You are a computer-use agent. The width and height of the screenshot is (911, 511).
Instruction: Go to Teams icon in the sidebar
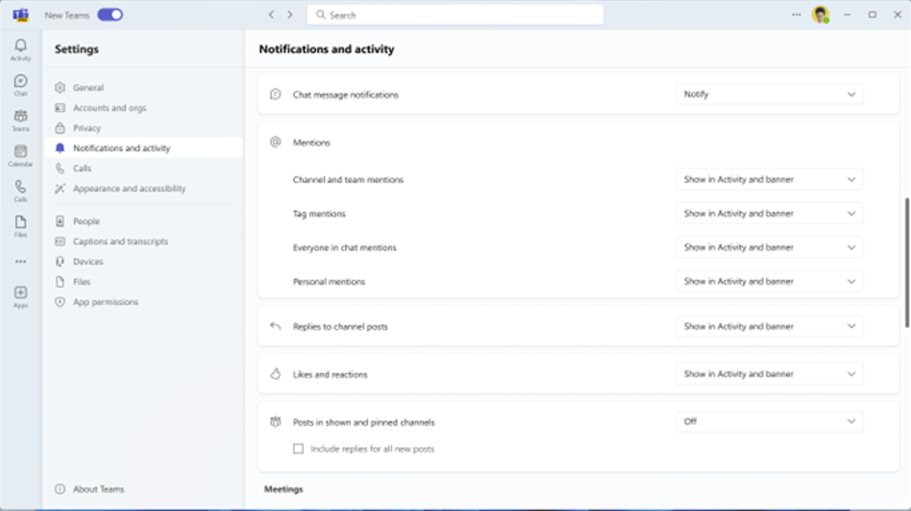pyautogui.click(x=20, y=119)
